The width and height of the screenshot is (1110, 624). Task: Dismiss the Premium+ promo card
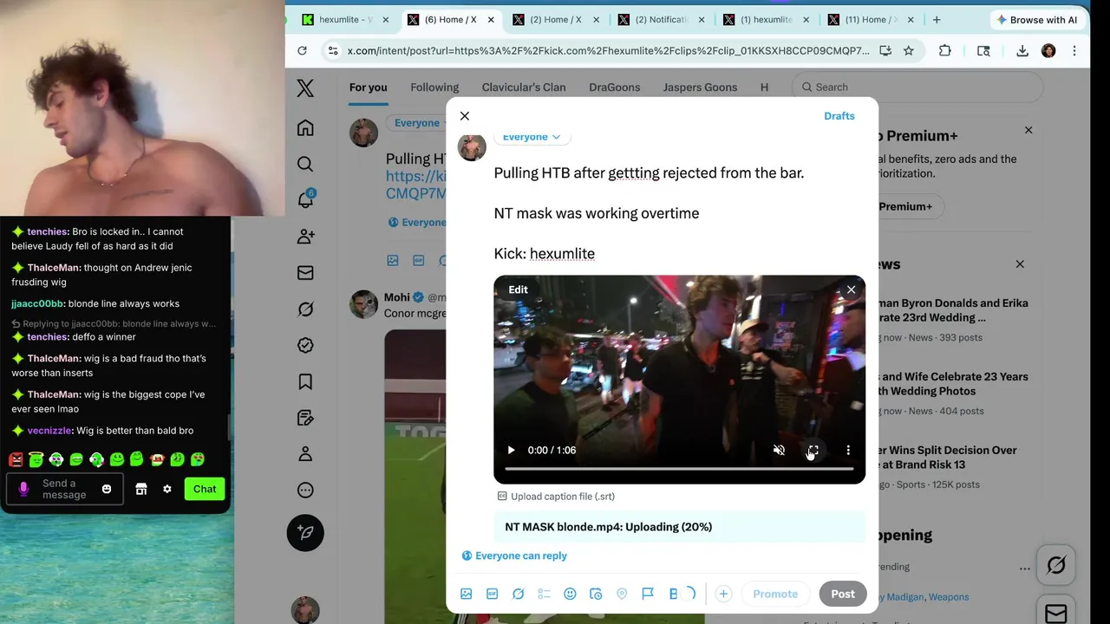[x=1028, y=130]
